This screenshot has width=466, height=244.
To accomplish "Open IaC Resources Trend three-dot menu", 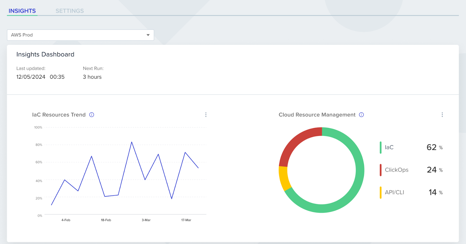I will pyautogui.click(x=206, y=115).
